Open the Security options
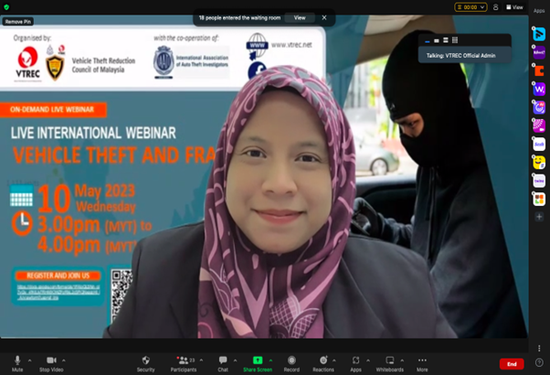This screenshot has height=375, width=550. tap(145, 361)
